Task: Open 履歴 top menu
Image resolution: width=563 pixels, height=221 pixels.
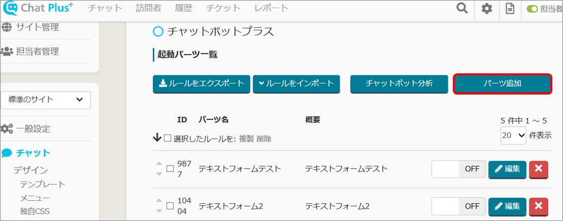Action: 184,8
